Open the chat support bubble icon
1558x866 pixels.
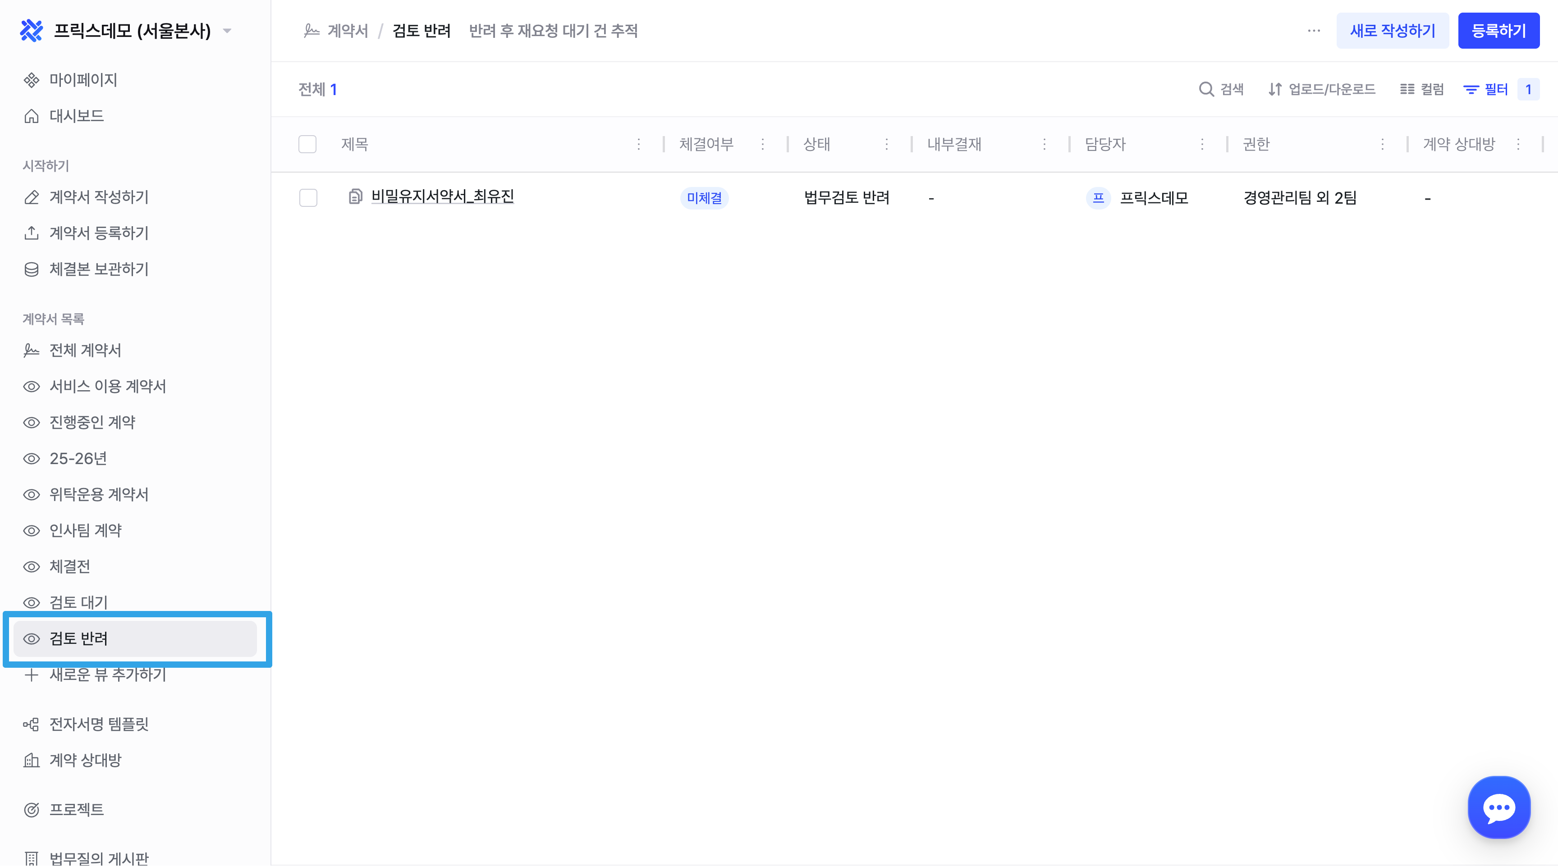[x=1498, y=807]
